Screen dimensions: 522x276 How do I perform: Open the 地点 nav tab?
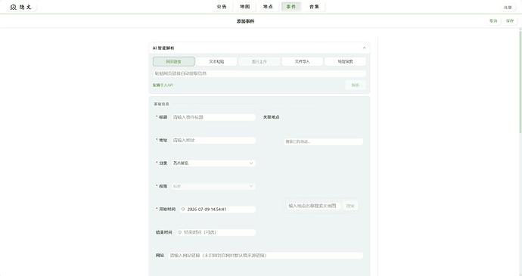(268, 7)
